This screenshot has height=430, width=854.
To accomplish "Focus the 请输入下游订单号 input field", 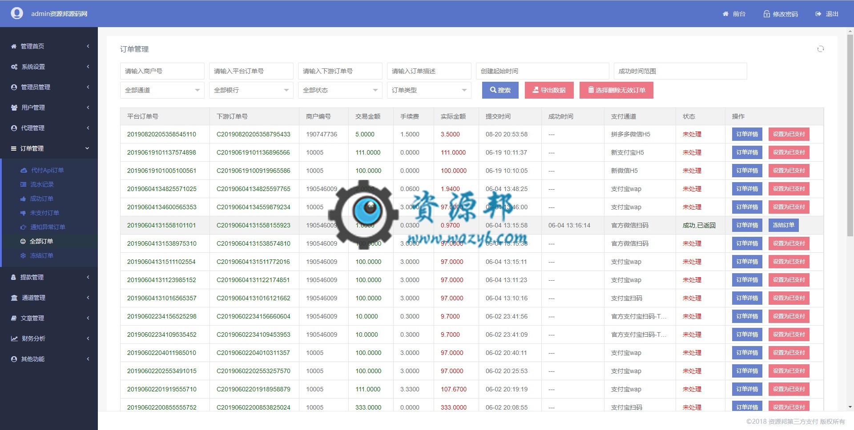I will (340, 71).
